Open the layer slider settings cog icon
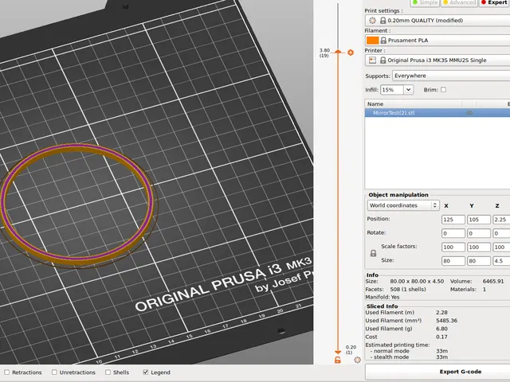The height and width of the screenshot is (382, 510). point(358,360)
